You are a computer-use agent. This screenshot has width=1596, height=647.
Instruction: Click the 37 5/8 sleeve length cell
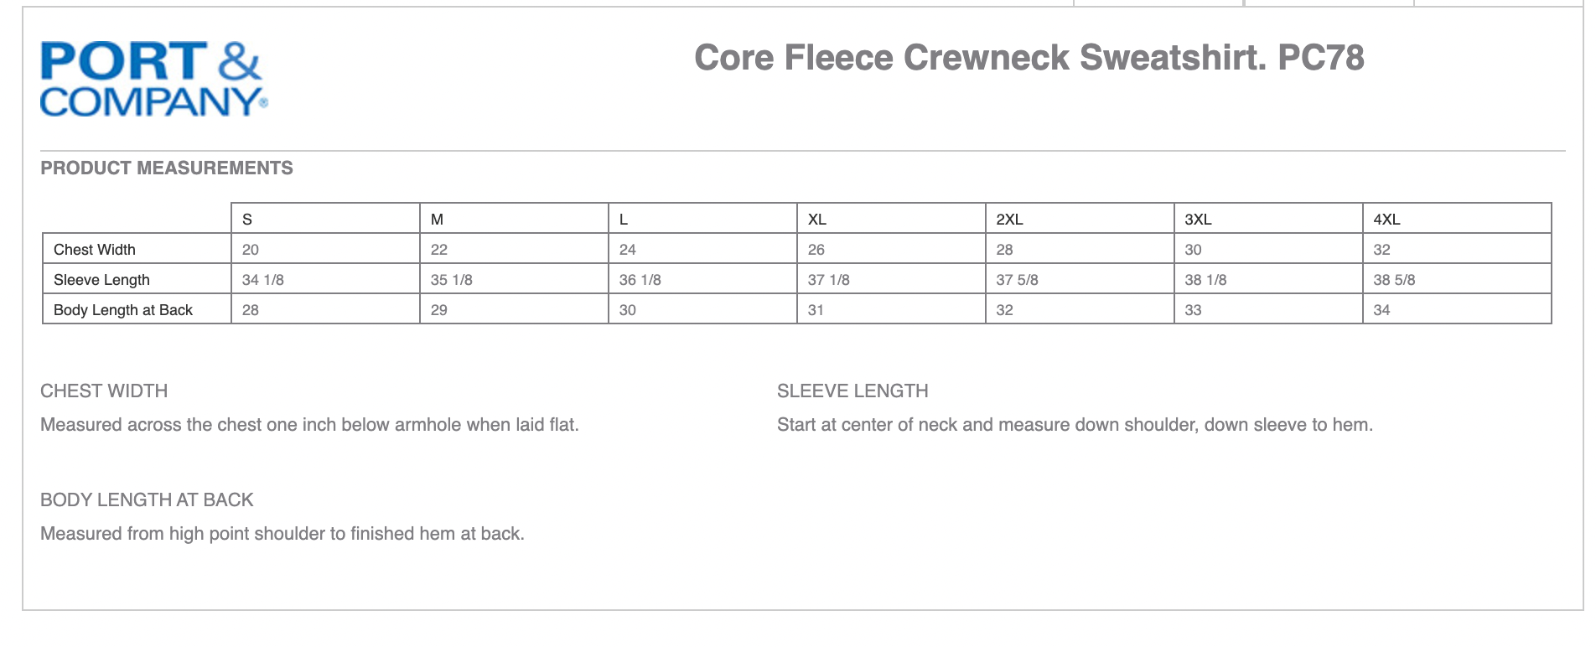[1017, 280]
